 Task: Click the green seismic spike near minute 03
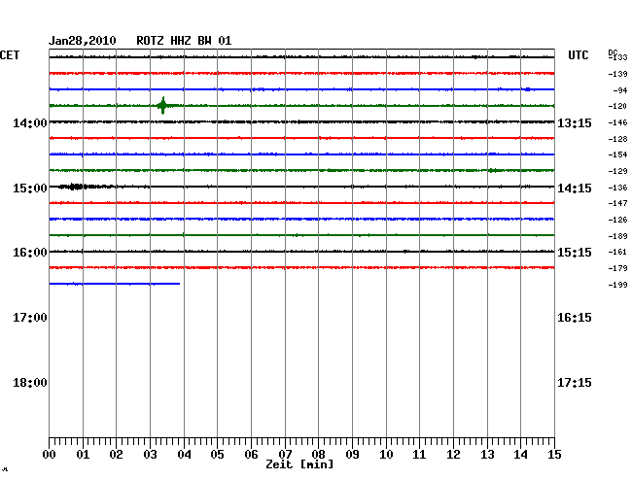click(x=162, y=106)
